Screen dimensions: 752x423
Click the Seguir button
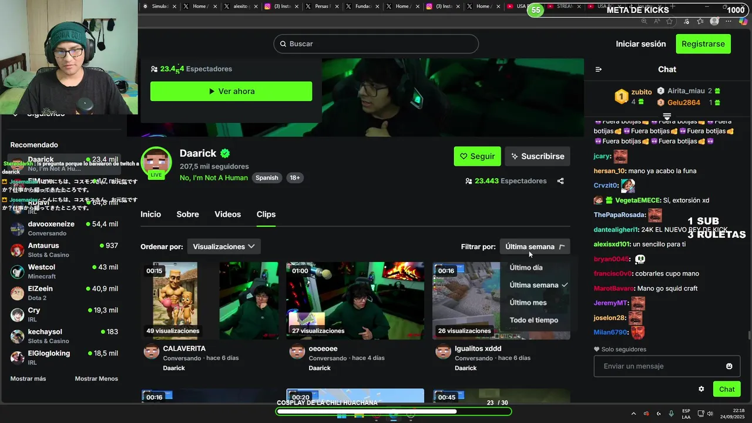(477, 156)
